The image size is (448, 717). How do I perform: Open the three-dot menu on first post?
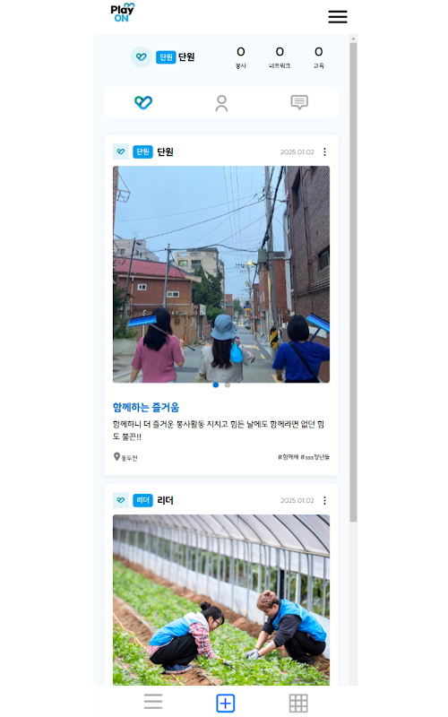[x=324, y=151]
